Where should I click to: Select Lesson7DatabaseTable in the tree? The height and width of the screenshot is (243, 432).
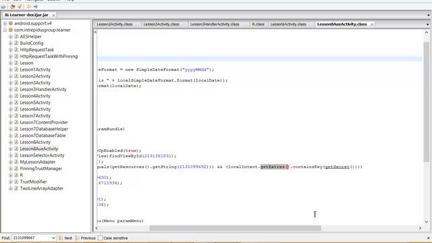tap(43, 136)
